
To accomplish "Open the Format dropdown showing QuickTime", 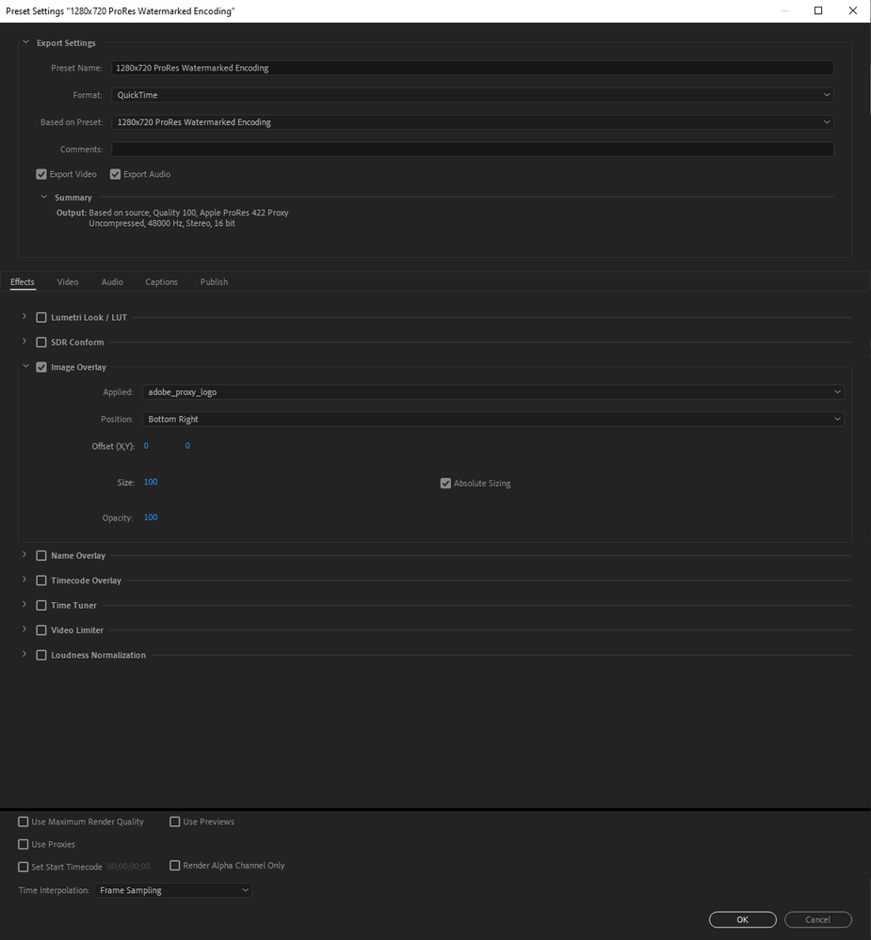I will pos(472,94).
